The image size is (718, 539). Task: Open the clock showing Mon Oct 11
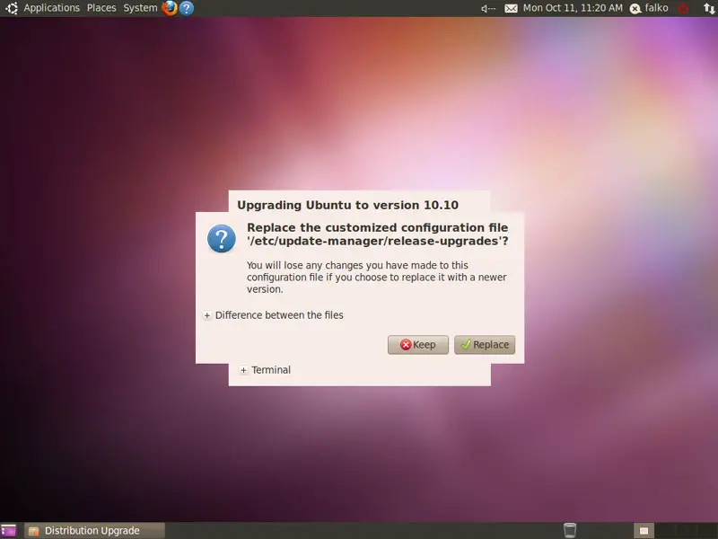(x=573, y=8)
